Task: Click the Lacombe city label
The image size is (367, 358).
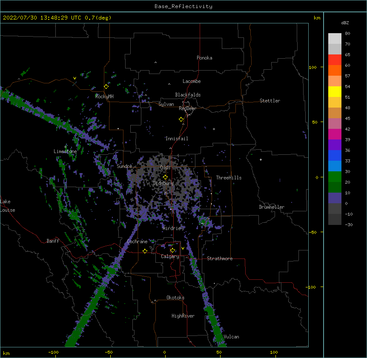Action: pos(192,81)
